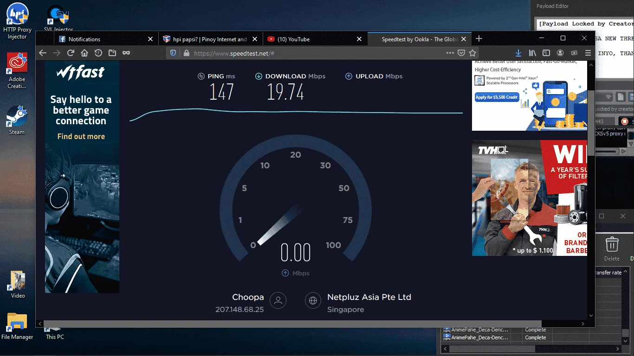Open tracking protection shield in address bar
This screenshot has width=634, height=356.
coord(173,53)
